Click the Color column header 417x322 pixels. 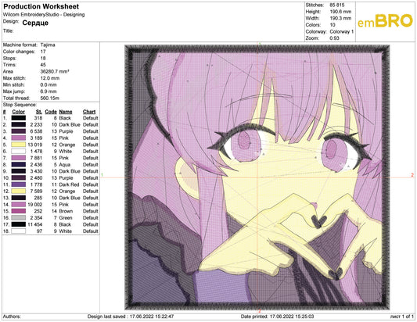click(x=18, y=112)
